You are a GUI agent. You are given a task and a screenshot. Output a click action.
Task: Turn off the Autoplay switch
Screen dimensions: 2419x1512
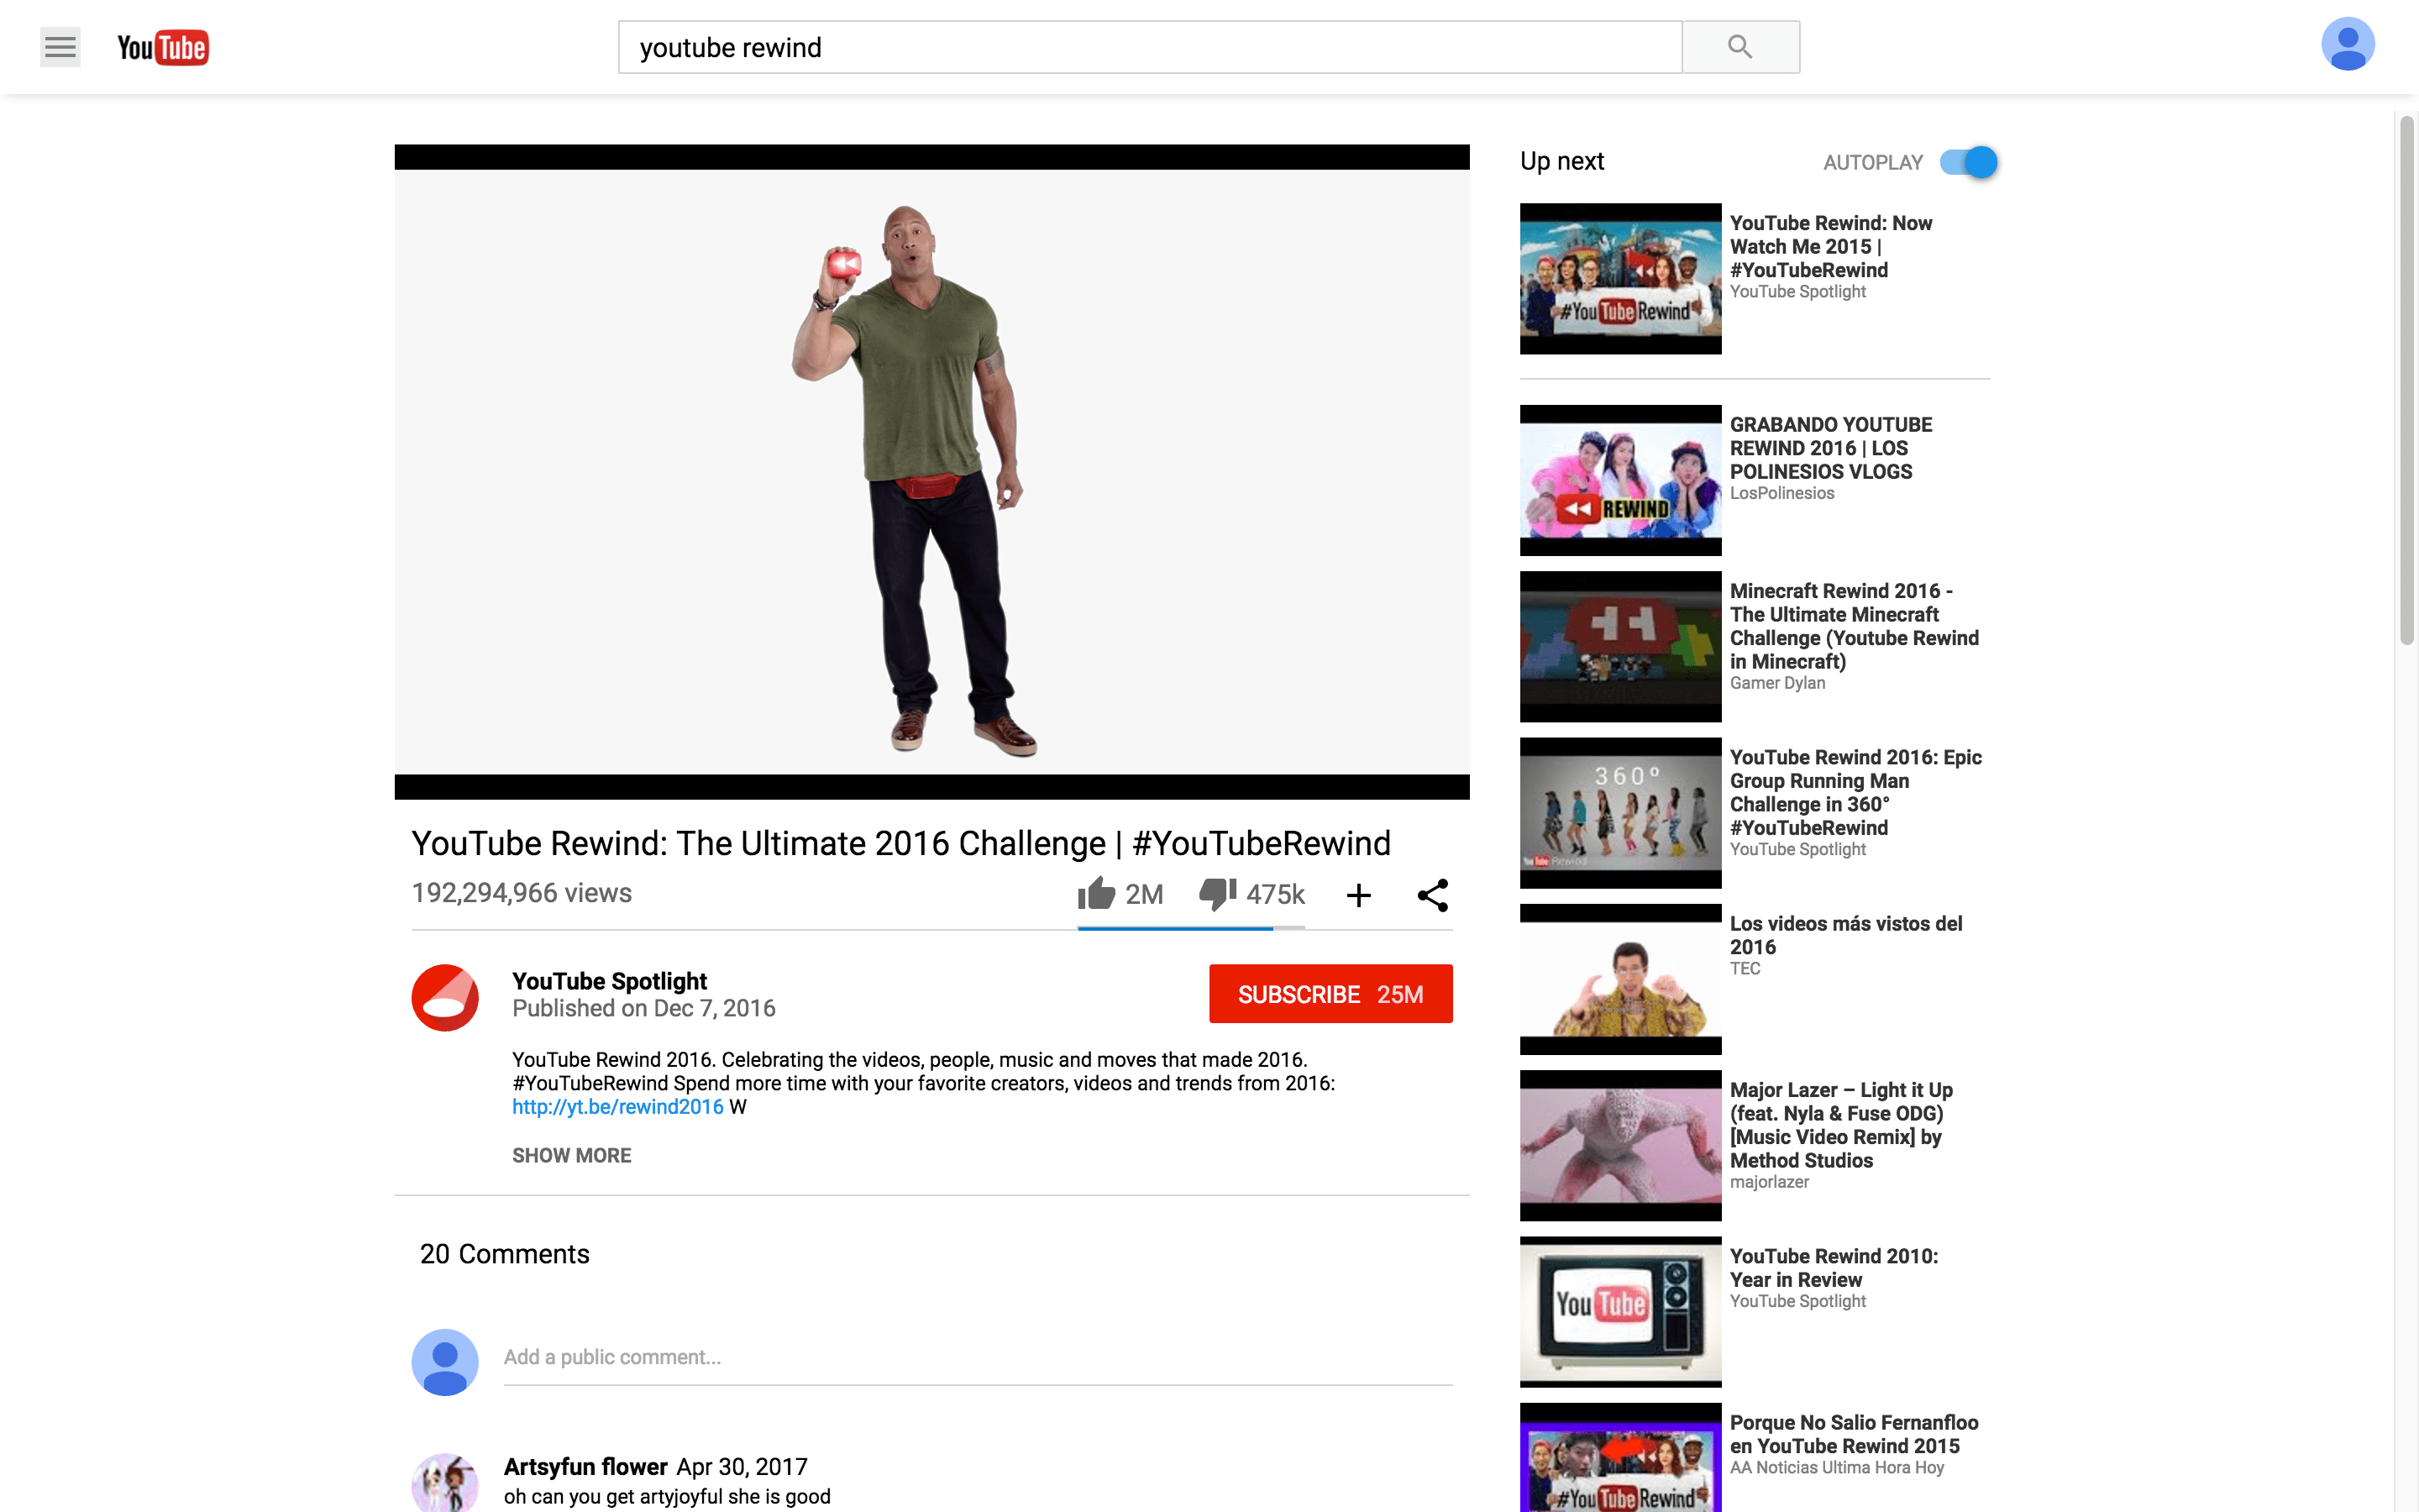coord(1968,162)
